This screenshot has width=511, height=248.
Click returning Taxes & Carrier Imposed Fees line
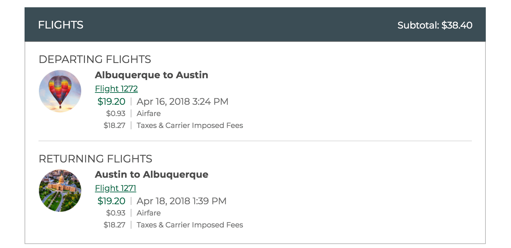[190, 225]
